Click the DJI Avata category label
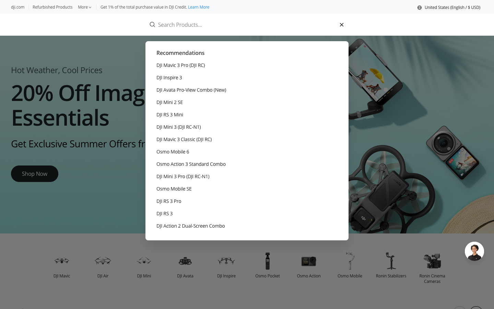 pos(185,276)
